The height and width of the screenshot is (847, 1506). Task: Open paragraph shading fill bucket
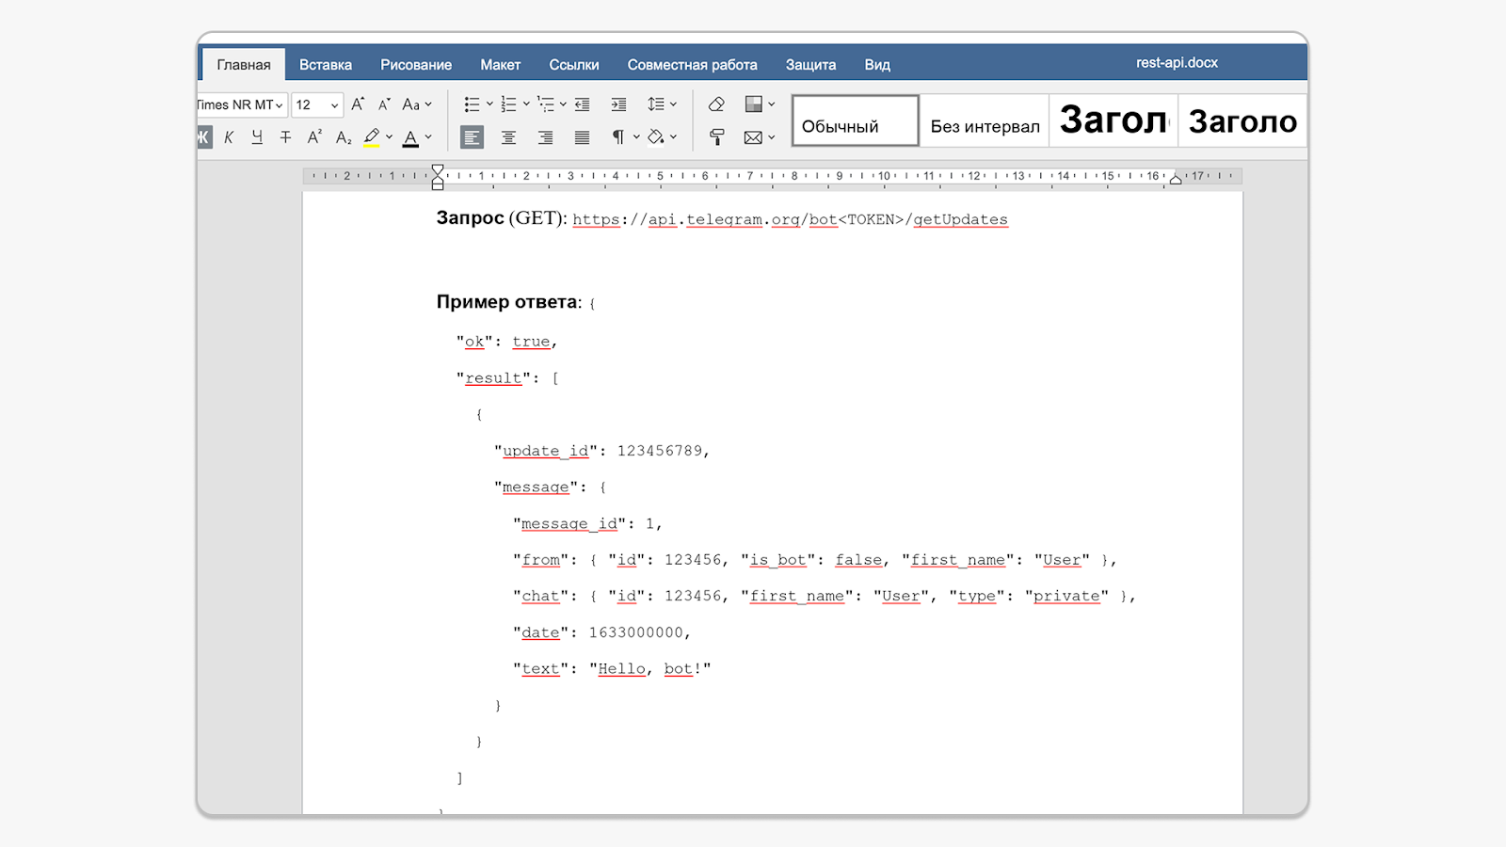[x=656, y=137]
